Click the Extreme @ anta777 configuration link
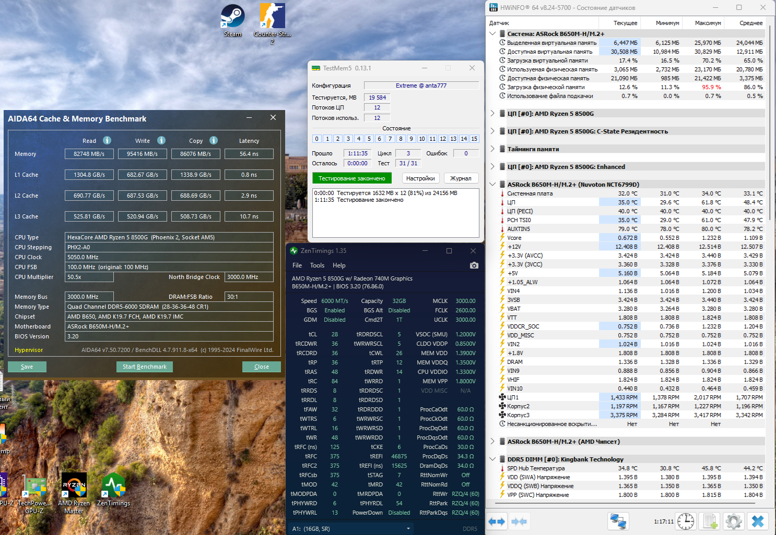Screen dimensions: 776x535 [x=421, y=86]
